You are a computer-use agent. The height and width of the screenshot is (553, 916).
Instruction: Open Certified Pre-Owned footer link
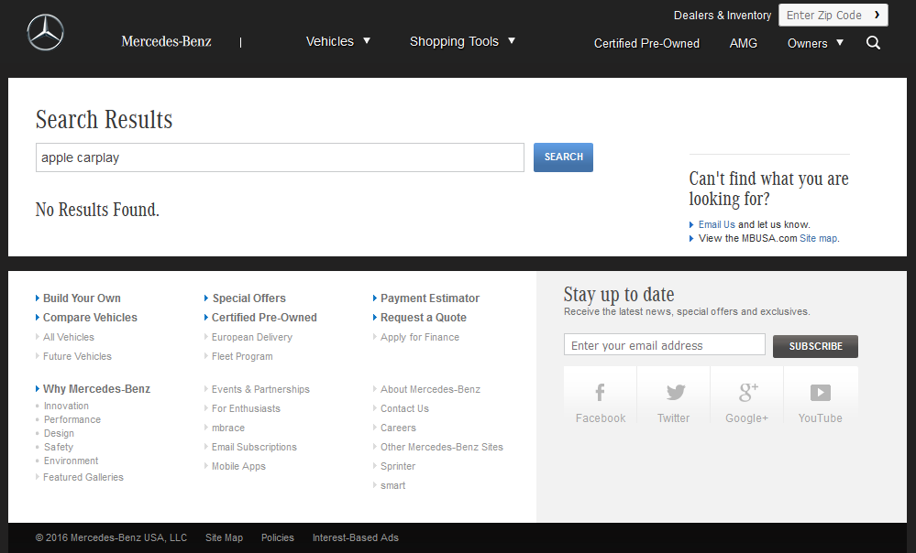point(264,318)
